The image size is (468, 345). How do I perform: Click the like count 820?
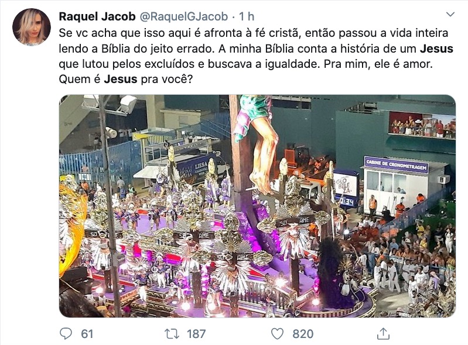coord(303,334)
